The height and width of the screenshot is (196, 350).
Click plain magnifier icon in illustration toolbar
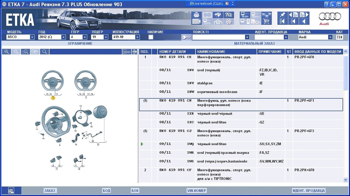tap(44, 52)
